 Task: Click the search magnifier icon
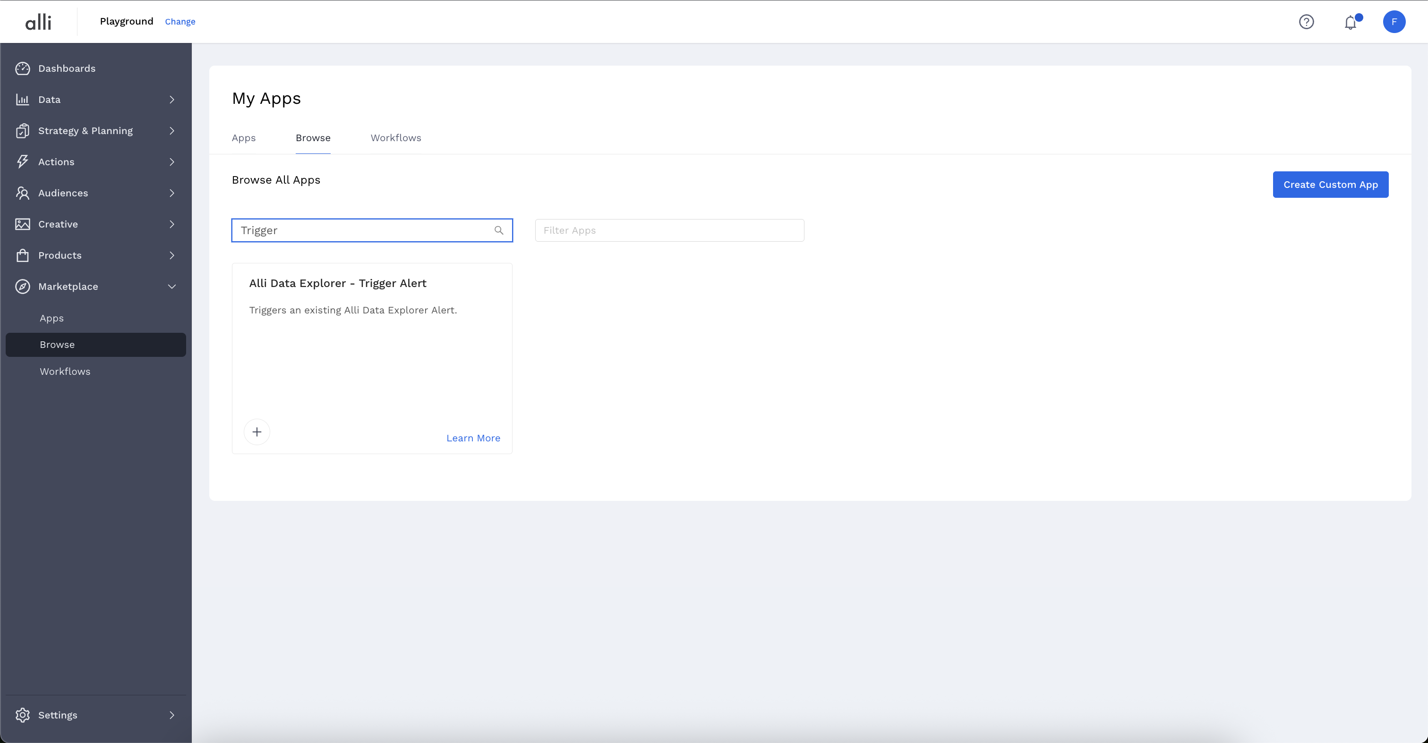click(x=499, y=230)
